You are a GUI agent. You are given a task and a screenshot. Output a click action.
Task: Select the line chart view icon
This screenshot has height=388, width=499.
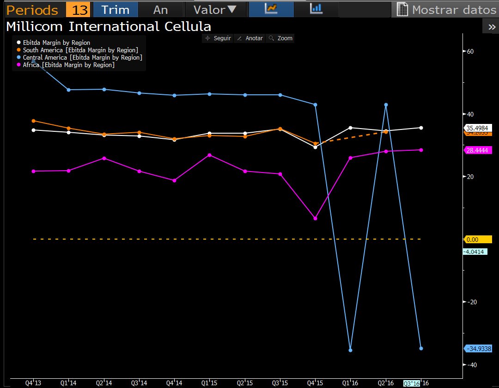pyautogui.click(x=271, y=9)
